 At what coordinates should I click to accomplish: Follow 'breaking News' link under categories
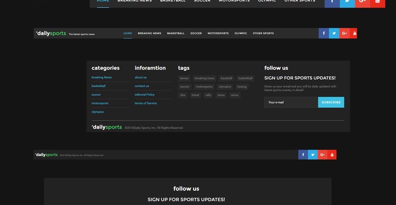click(x=101, y=77)
